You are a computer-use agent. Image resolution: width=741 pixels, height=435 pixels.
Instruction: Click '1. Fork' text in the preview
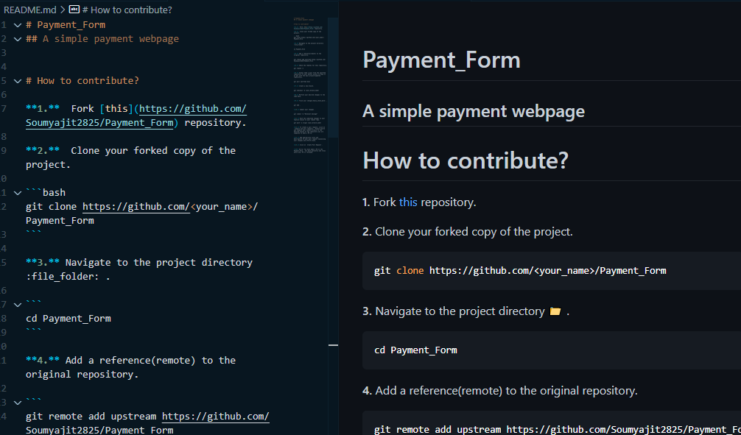[379, 202]
